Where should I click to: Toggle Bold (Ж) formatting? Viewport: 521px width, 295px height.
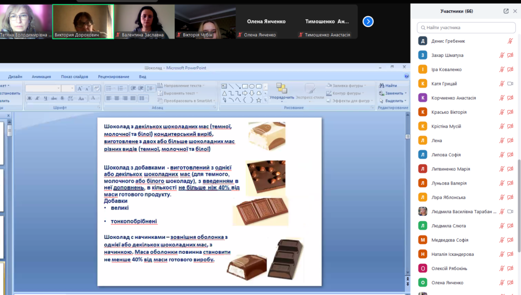coord(29,98)
